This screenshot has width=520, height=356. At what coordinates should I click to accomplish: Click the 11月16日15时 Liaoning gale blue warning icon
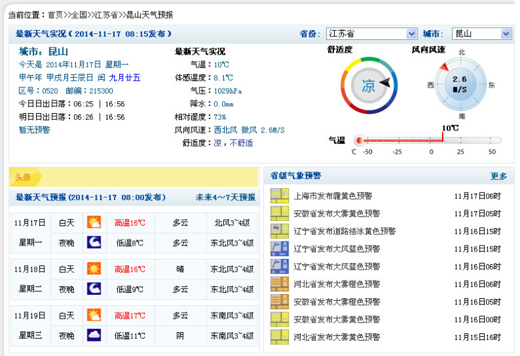tap(279, 249)
